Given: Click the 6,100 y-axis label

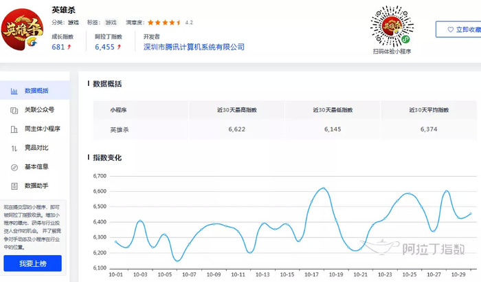Looking at the screenshot, I should tap(100, 268).
